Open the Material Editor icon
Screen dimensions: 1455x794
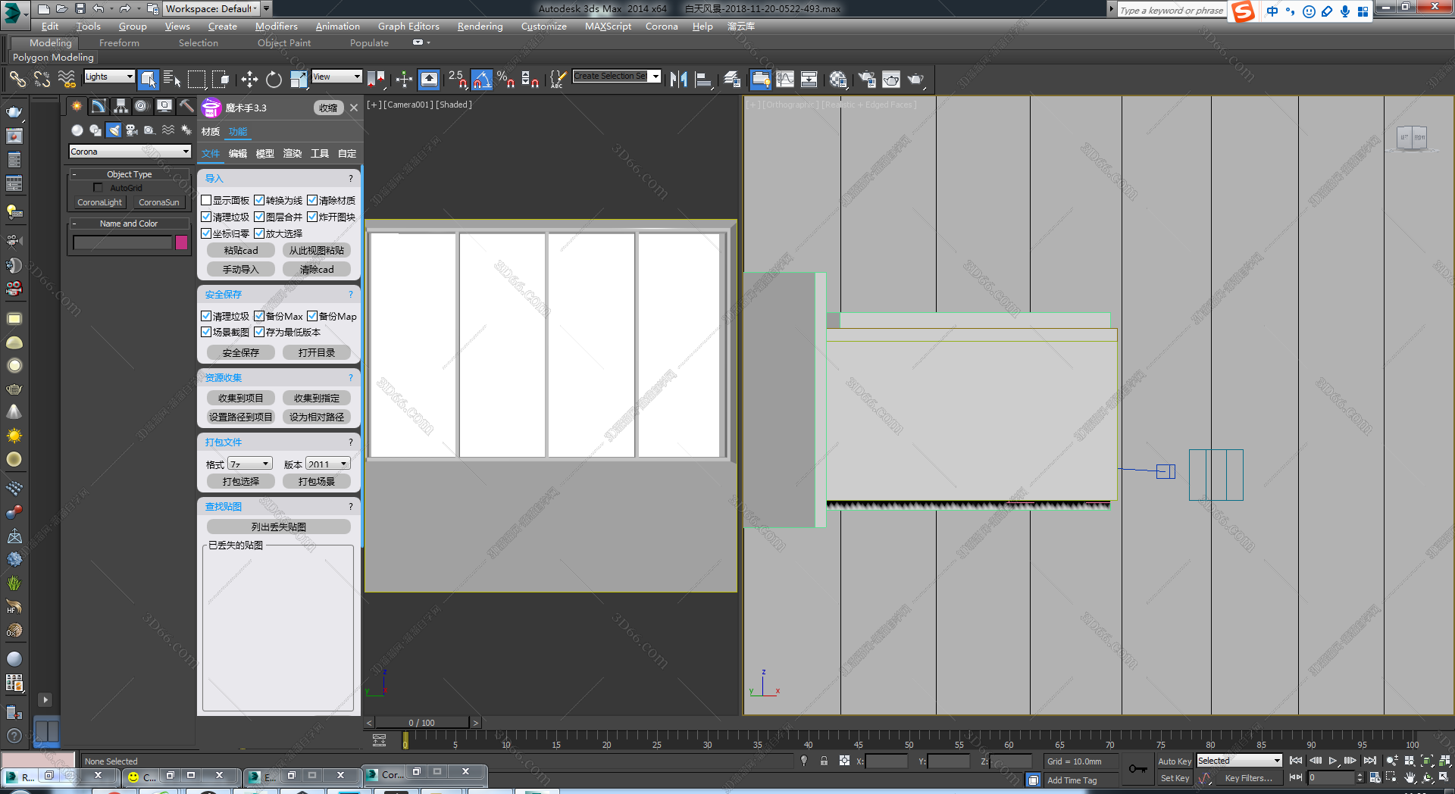pos(838,79)
